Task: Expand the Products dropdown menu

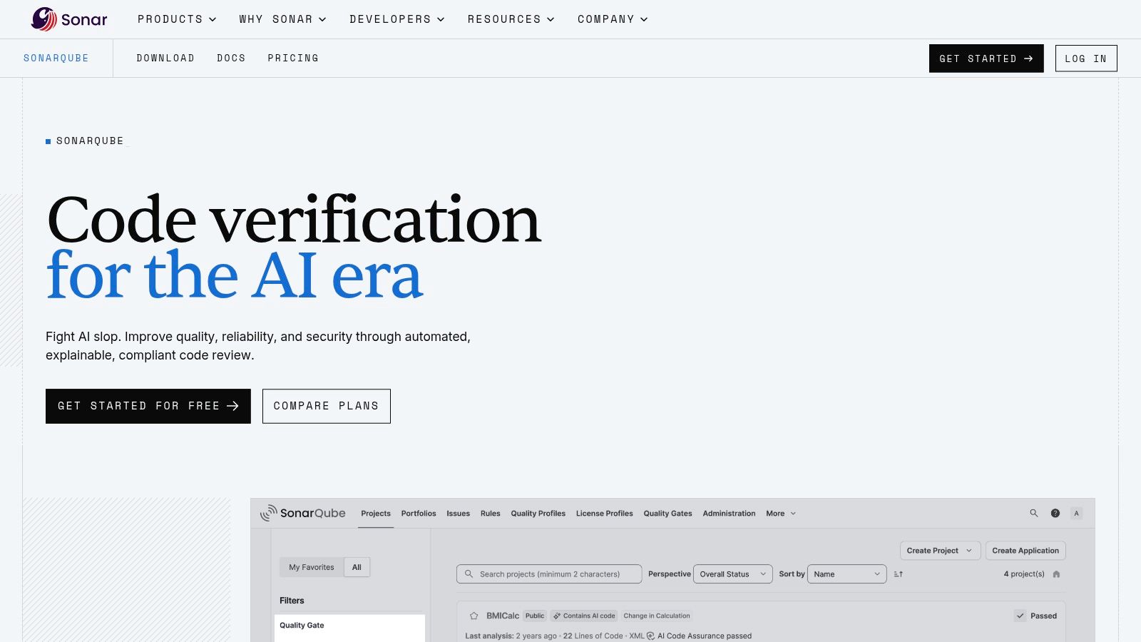Action: tap(177, 19)
